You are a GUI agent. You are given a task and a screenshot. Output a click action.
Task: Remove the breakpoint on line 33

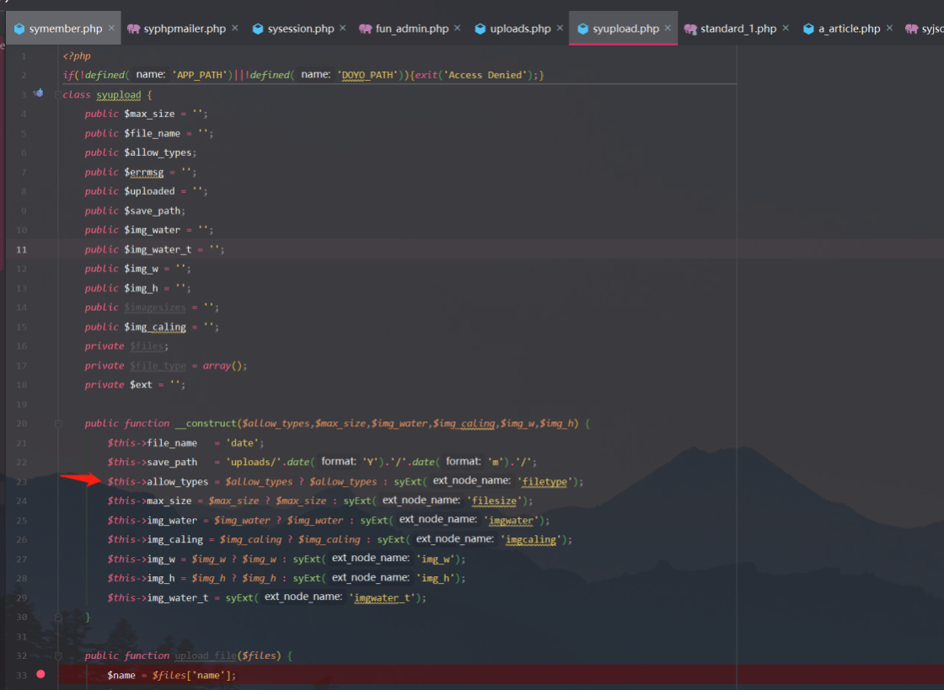pos(40,674)
